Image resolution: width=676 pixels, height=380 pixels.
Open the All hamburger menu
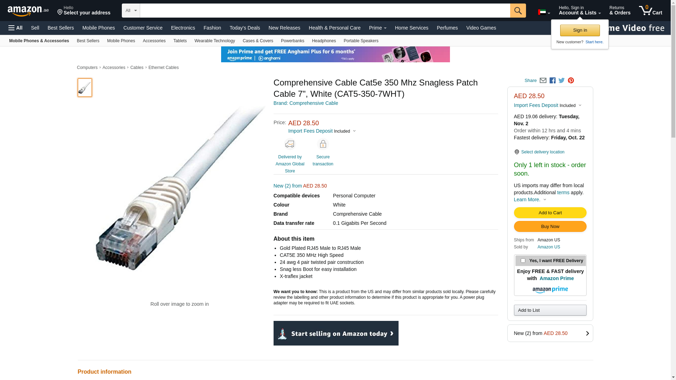click(15, 28)
